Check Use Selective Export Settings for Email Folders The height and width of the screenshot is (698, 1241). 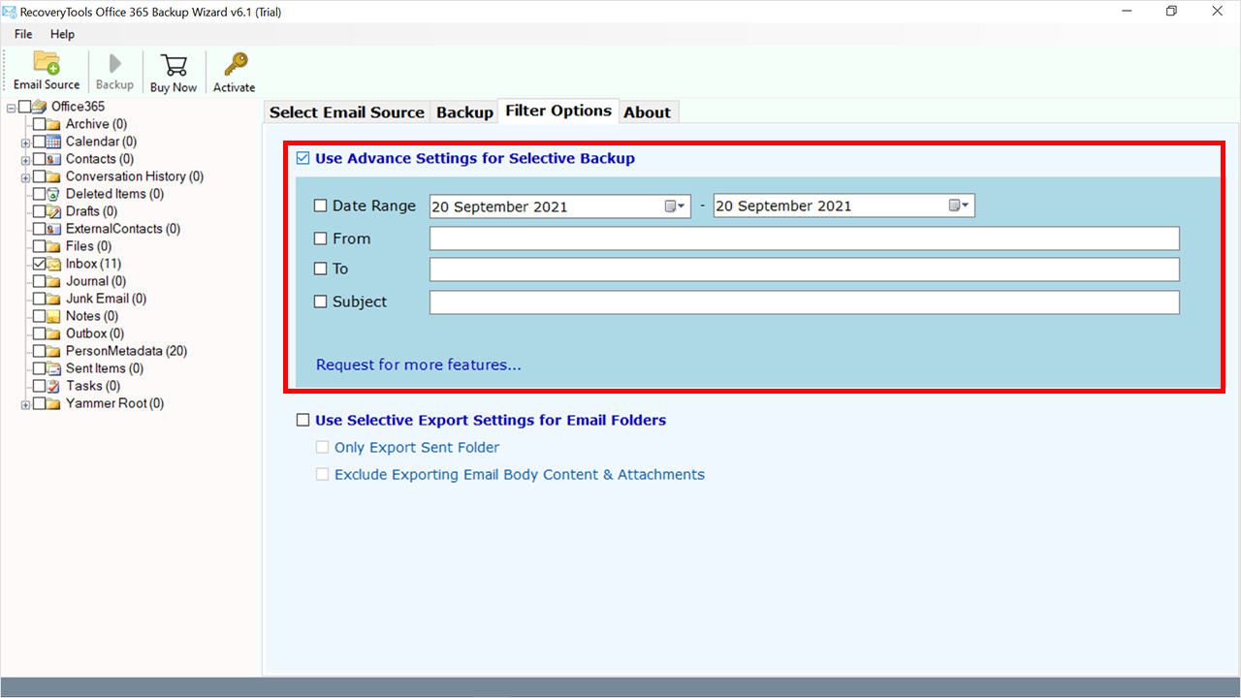303,420
